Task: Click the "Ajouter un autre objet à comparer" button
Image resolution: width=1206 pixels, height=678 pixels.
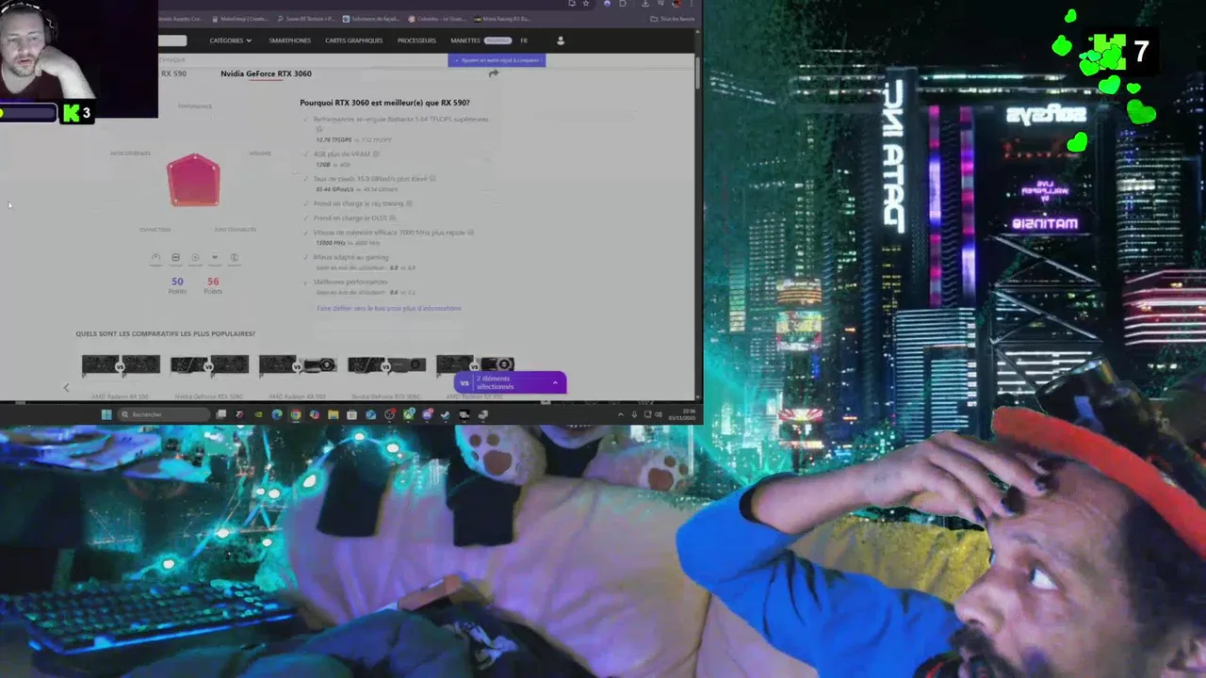Action: point(497,60)
